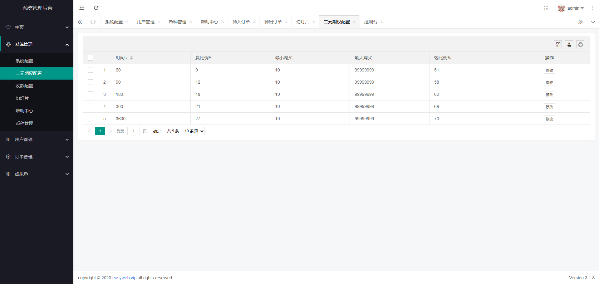Click the print table icon
The height and width of the screenshot is (284, 599).
[x=580, y=45]
